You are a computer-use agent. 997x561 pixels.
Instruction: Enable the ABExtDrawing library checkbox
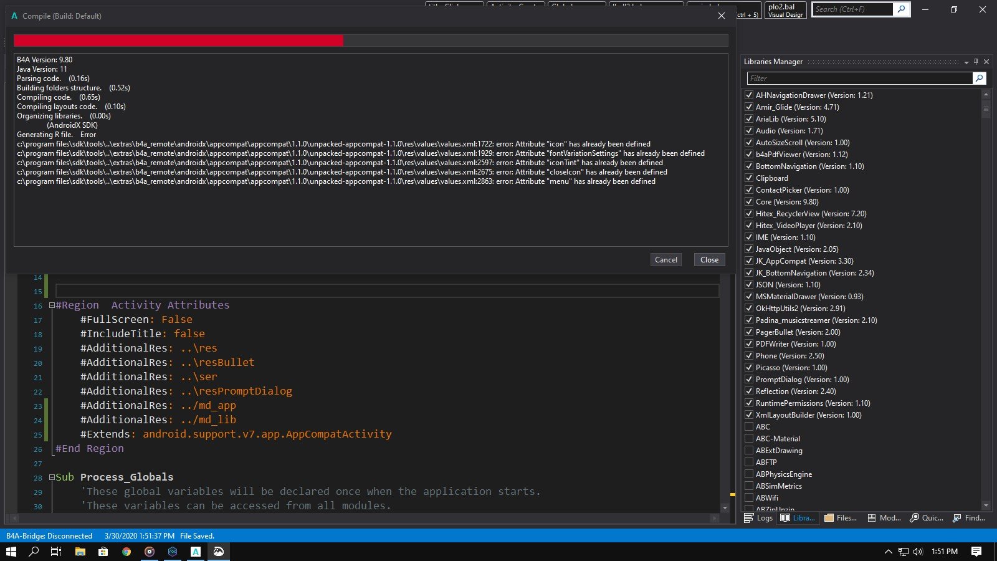749,451
